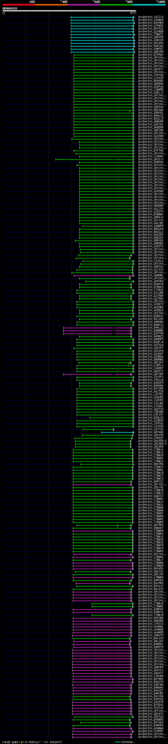Viewport: 168px width, 744px height.
Task: Select hit label UniRef100_A1L200
Action: point(151,209)
